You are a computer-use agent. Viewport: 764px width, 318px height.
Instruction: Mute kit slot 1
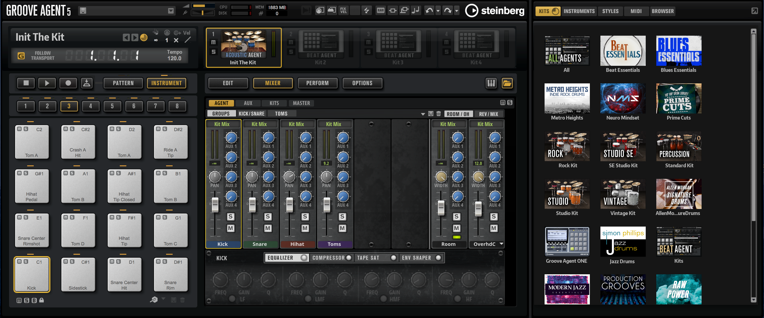pyautogui.click(x=213, y=42)
